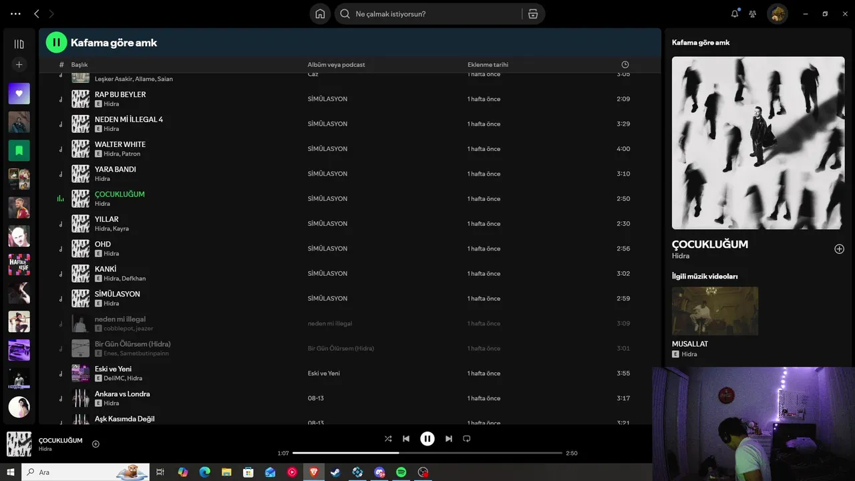Click the Windows taskbar search box 'Ara'
The height and width of the screenshot is (481, 855).
pyautogui.click(x=85, y=472)
